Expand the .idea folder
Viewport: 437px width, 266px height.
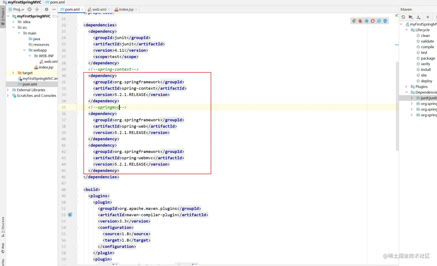(x=13, y=22)
